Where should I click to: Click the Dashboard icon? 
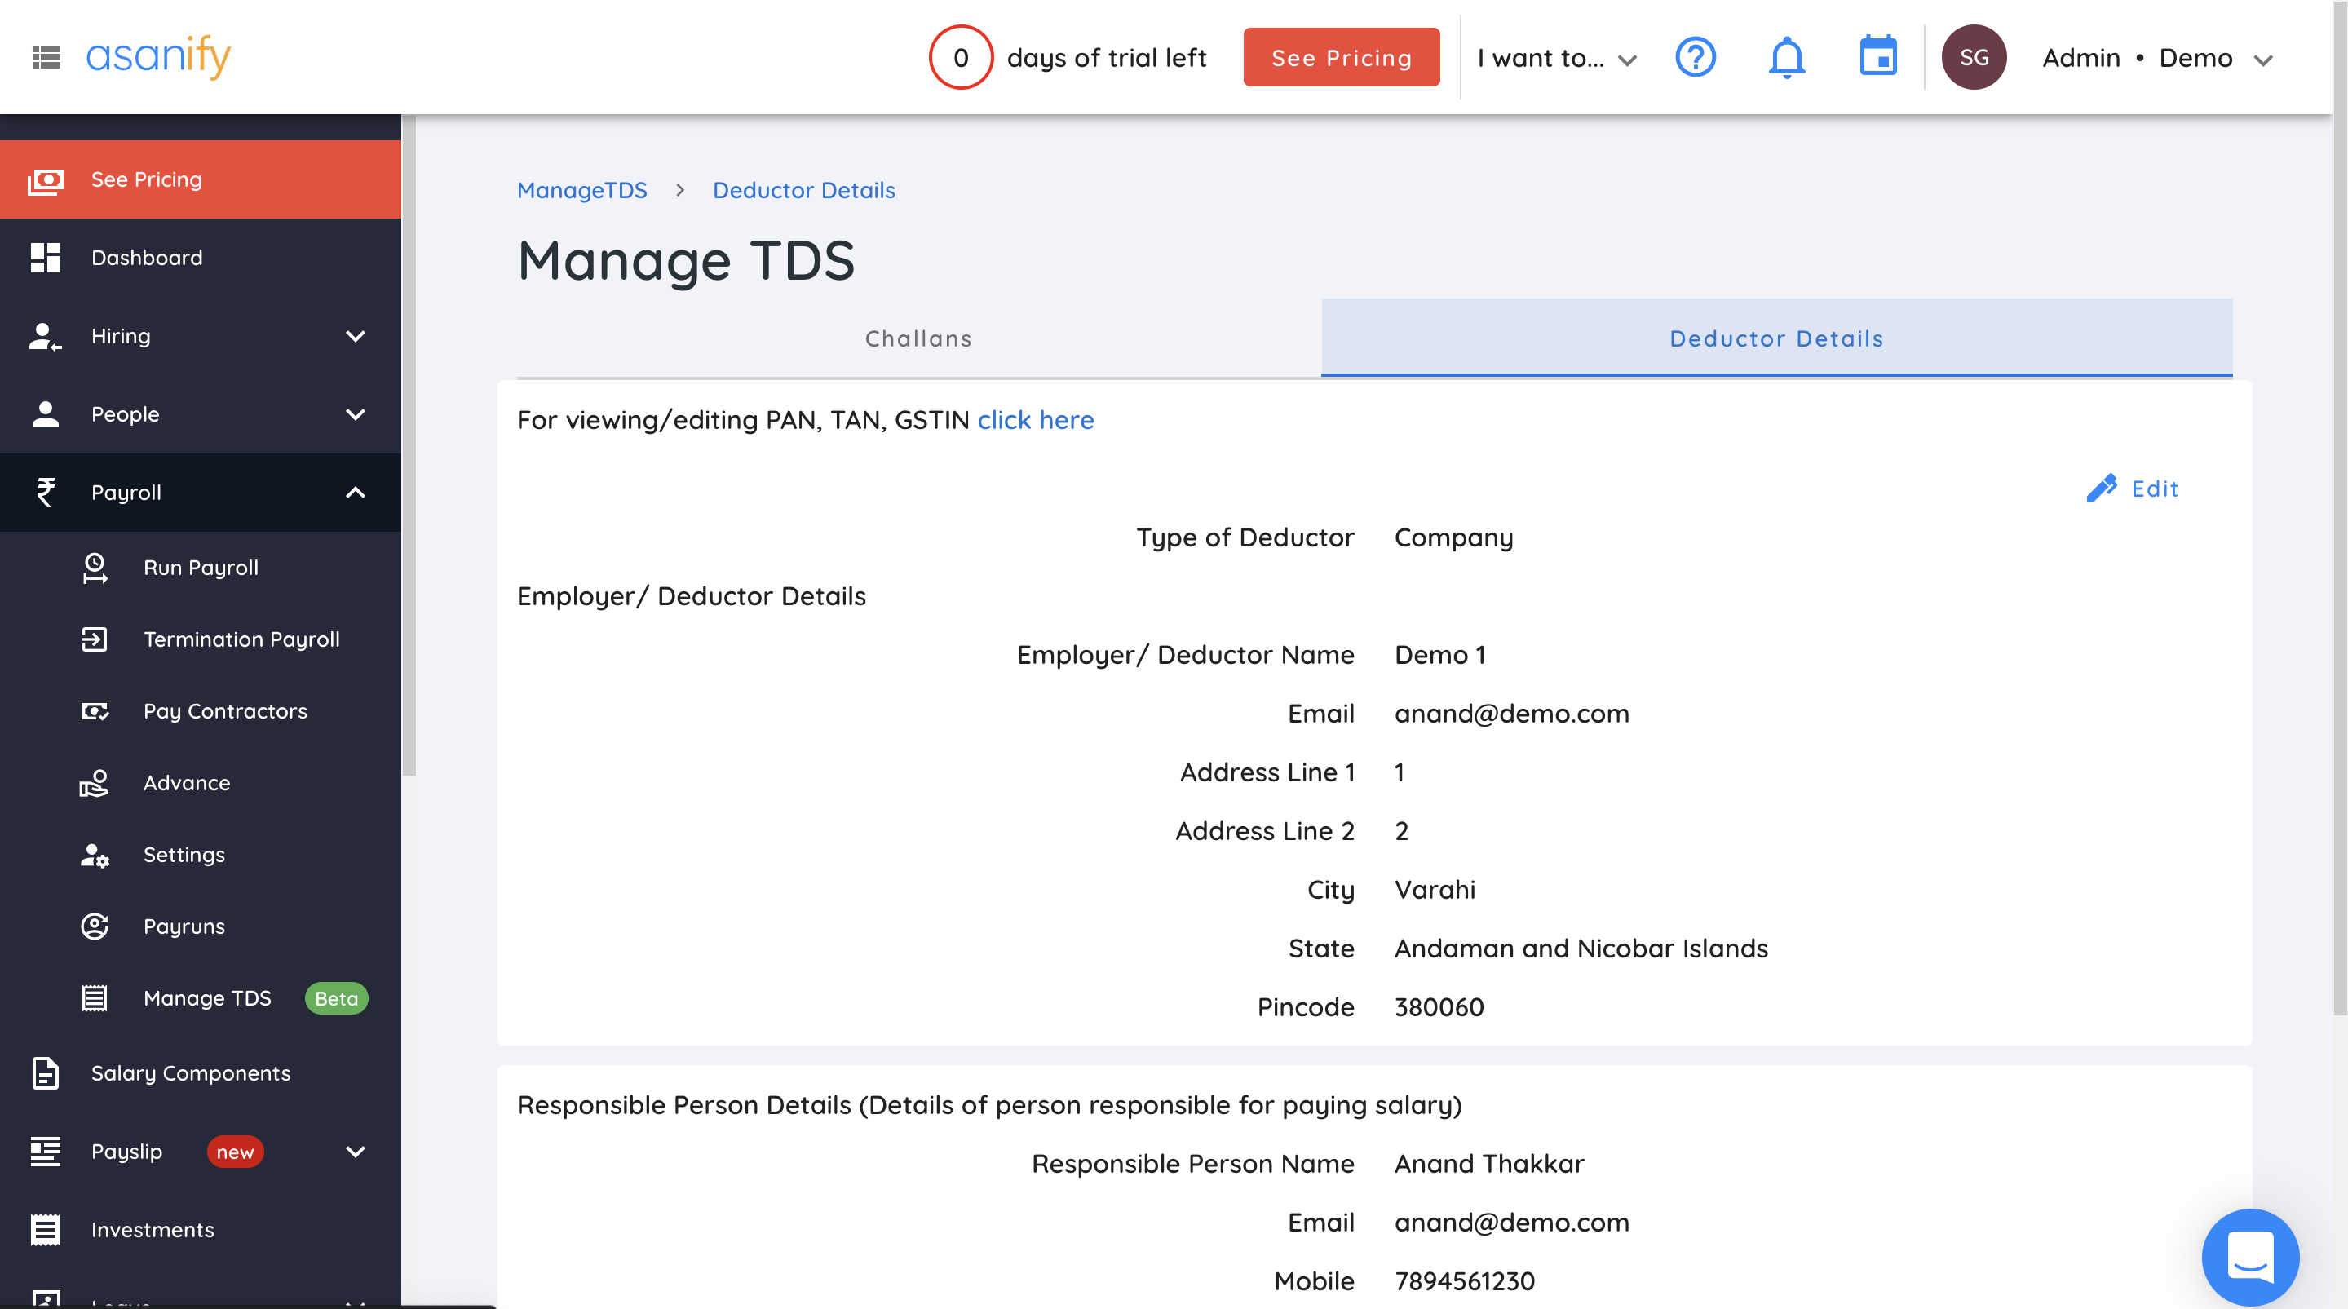pyautogui.click(x=47, y=257)
